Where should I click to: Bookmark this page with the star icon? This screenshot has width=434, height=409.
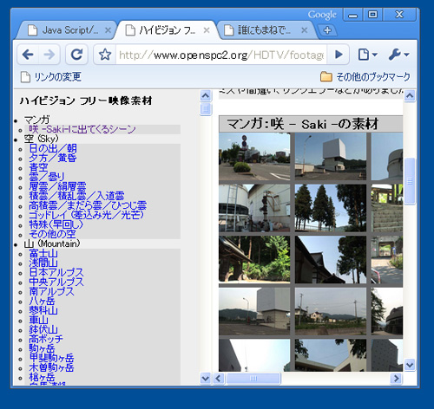(x=105, y=55)
